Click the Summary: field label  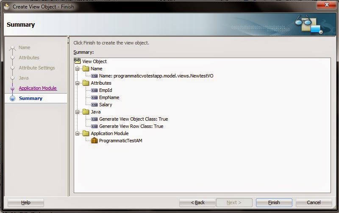point(83,52)
